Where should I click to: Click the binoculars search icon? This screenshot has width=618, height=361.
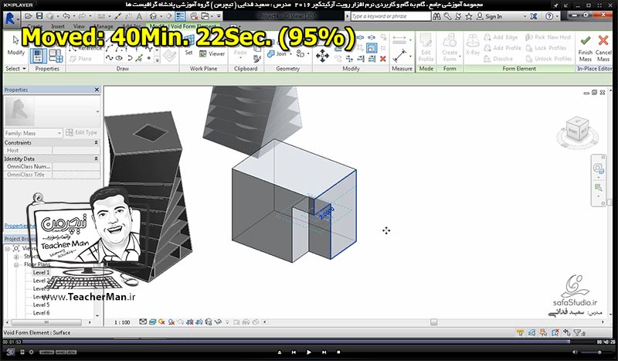pos(436,16)
